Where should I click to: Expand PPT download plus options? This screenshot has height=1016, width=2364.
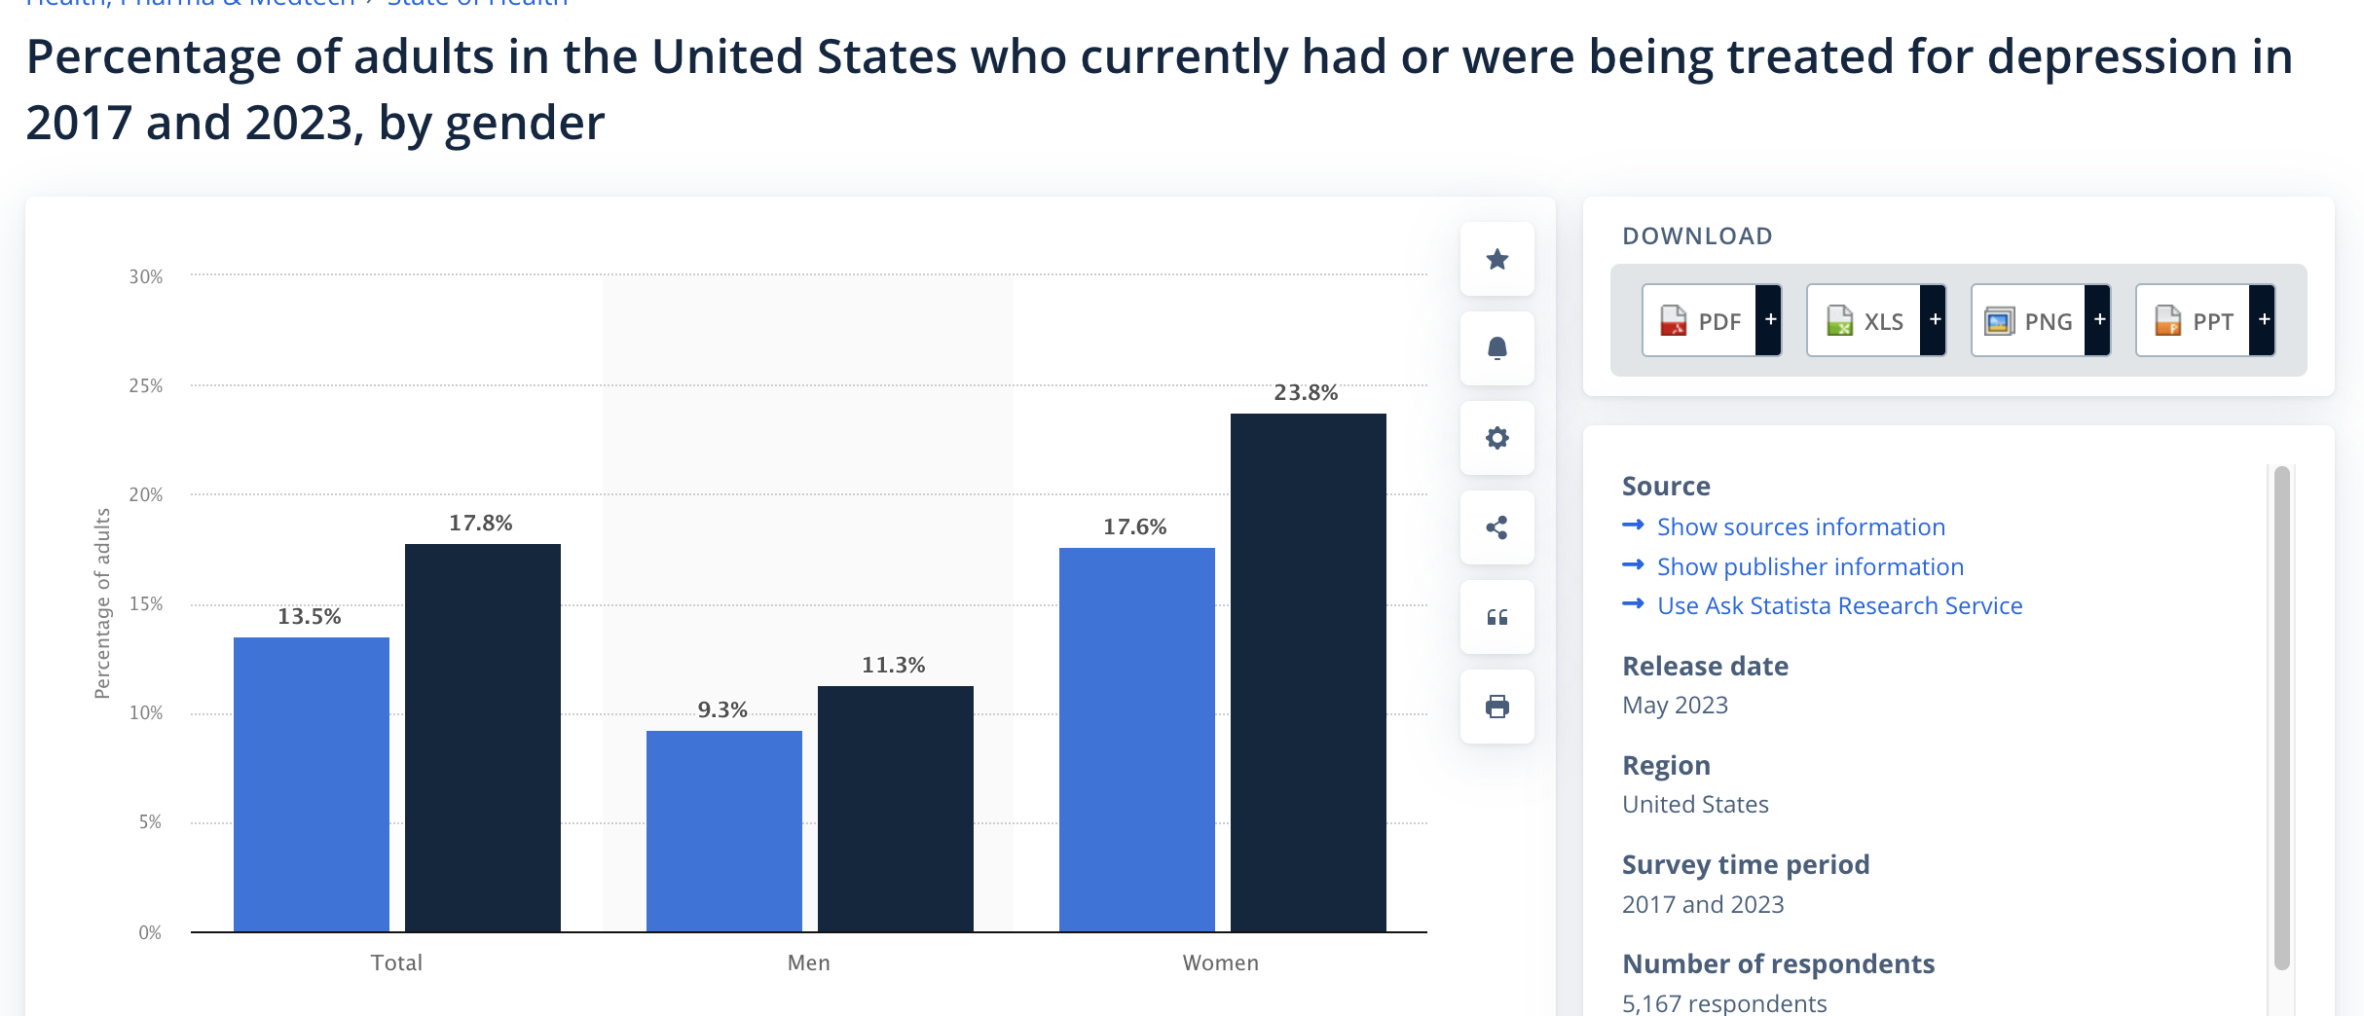click(x=2264, y=320)
